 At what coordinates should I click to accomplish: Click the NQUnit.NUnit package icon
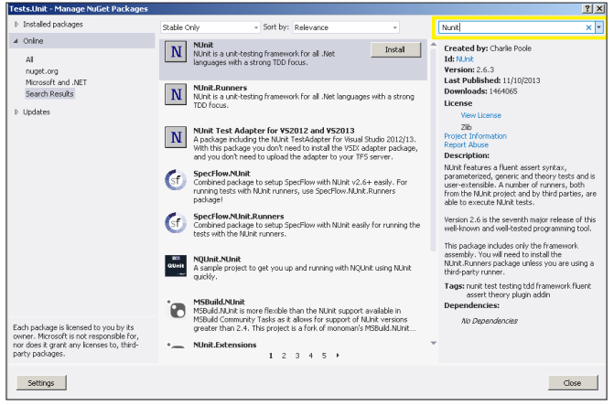[x=176, y=266]
